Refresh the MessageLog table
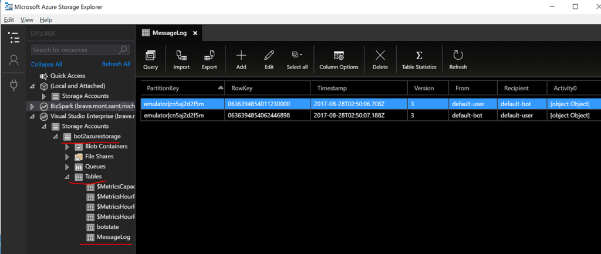The image size is (601, 254). coord(458,60)
